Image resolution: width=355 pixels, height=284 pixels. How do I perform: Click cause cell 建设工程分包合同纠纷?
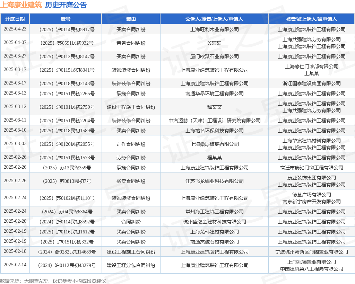pos(131,265)
